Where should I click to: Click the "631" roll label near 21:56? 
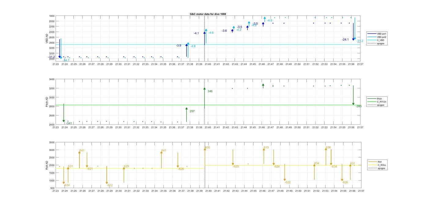(353, 164)
